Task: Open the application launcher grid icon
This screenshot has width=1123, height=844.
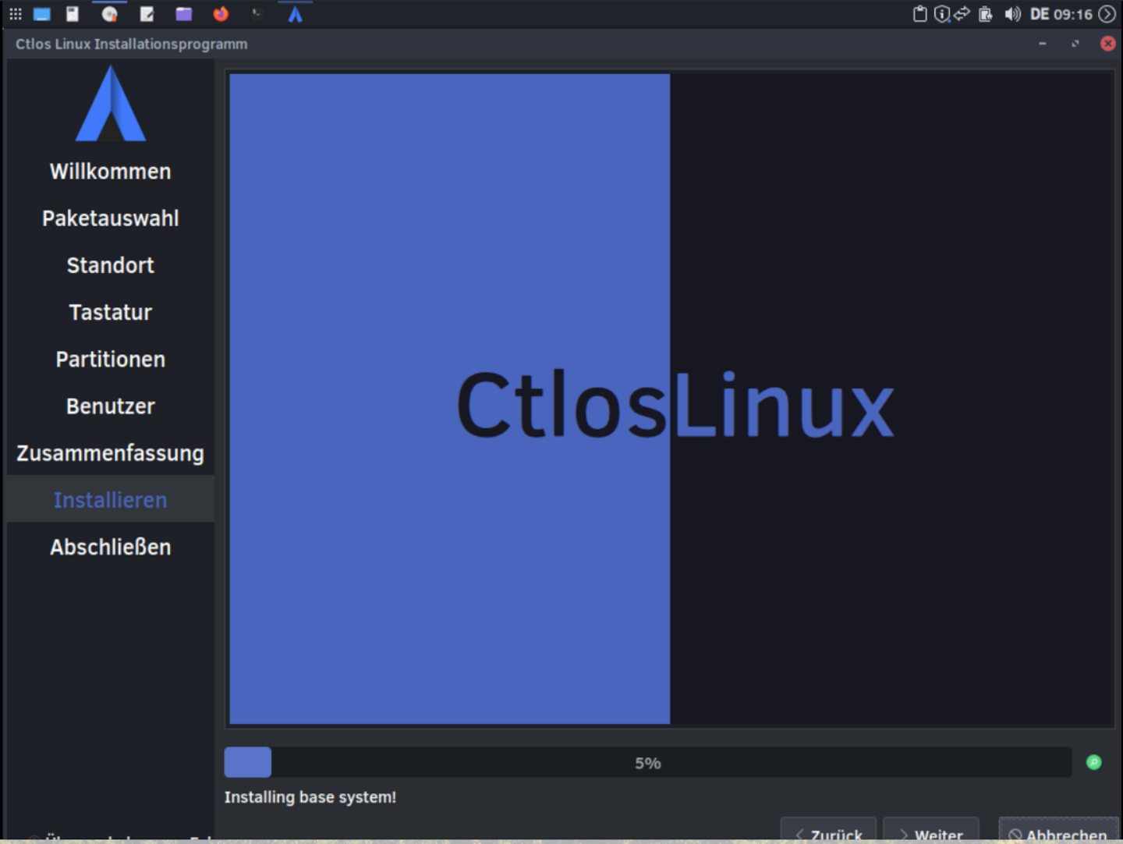Action: (15, 14)
